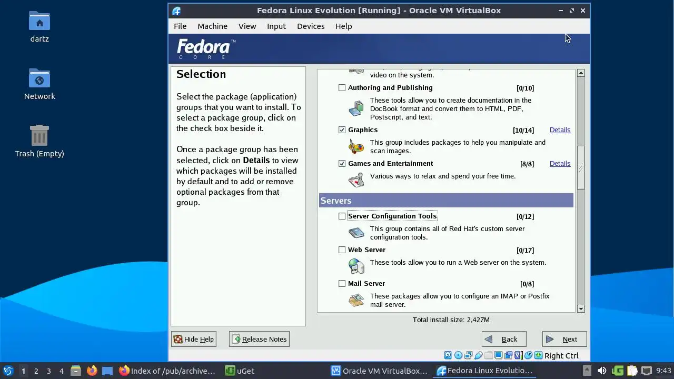The height and width of the screenshot is (379, 674).
Task: Click the Server Configuration Tools group icon
Action: 356,233
